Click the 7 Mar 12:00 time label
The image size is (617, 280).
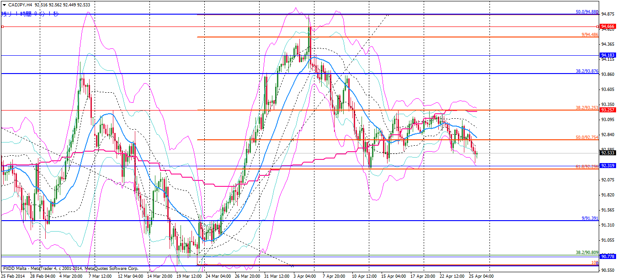[x=99, y=276]
